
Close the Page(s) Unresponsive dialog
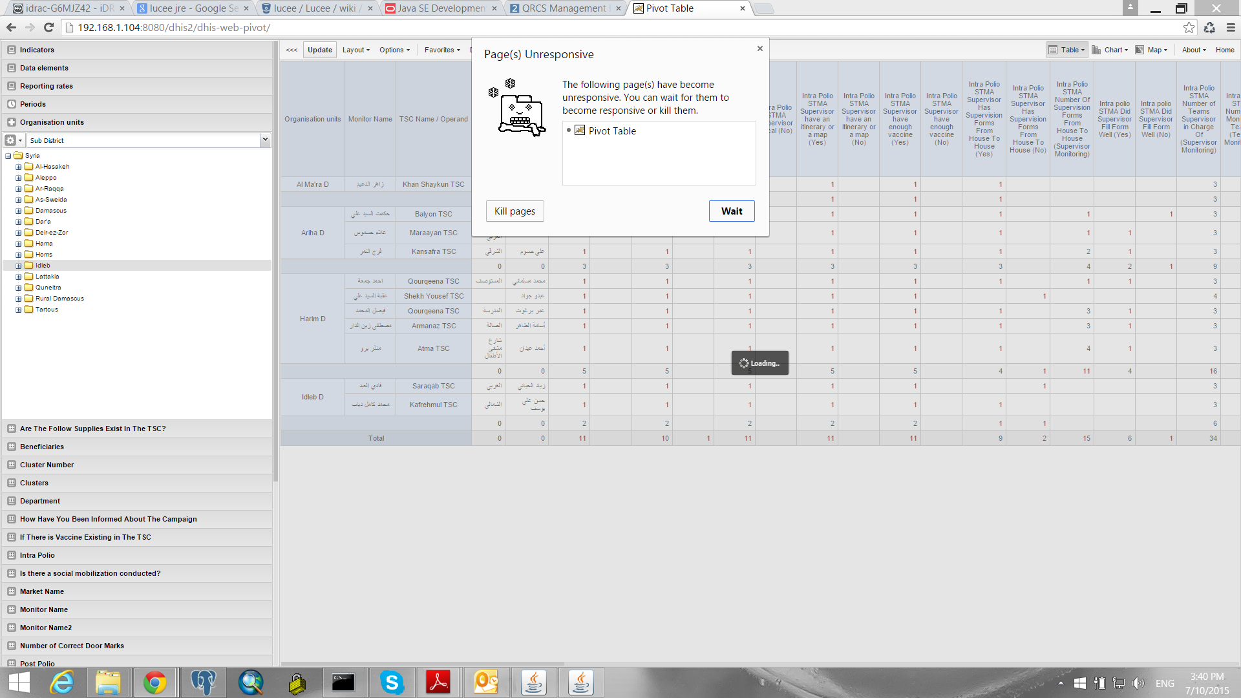[x=760, y=48]
